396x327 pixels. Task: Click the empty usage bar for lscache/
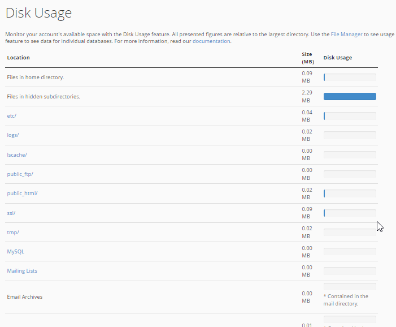350,154
